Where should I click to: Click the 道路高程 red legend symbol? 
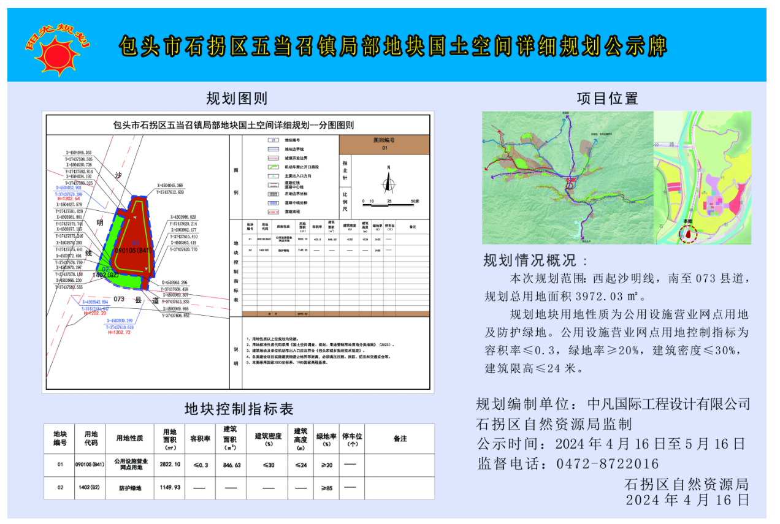[x=274, y=211]
